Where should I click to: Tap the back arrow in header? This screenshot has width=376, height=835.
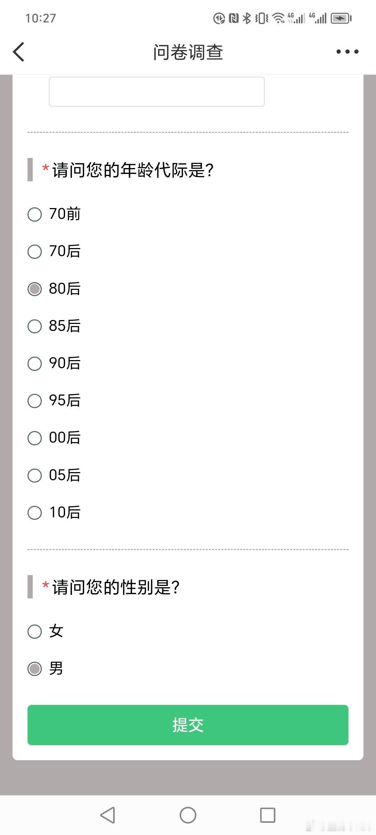click(x=19, y=52)
